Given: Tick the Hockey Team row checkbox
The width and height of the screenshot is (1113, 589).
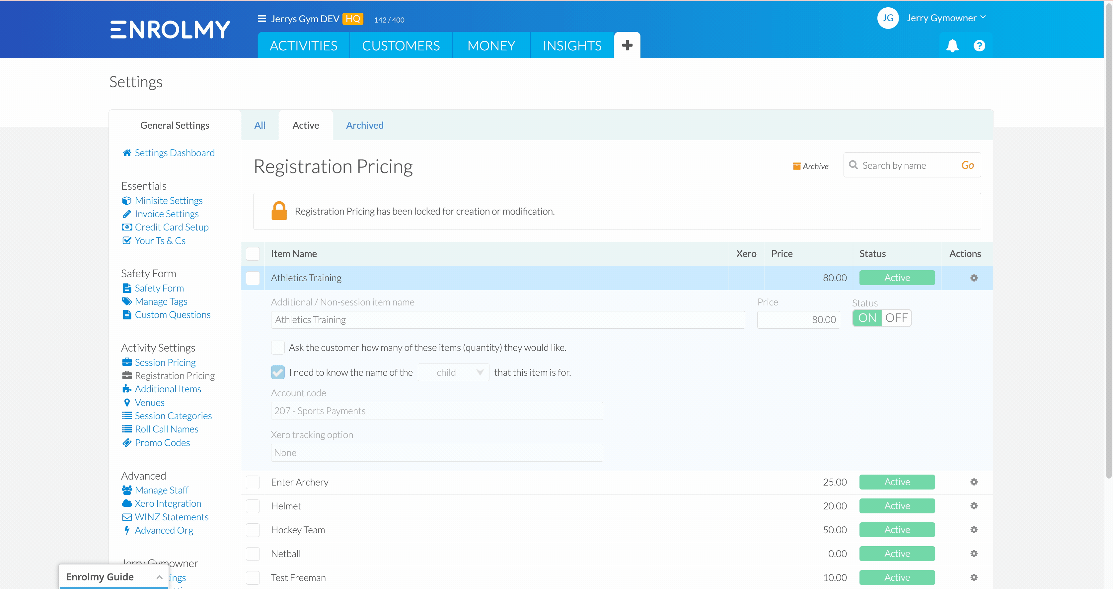Looking at the screenshot, I should pos(253,530).
